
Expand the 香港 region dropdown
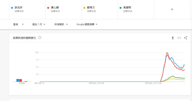[18, 24]
